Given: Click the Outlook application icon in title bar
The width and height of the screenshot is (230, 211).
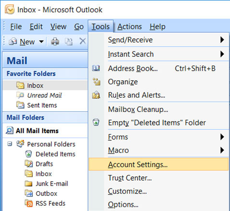Looking at the screenshot, I should [x=9, y=9].
